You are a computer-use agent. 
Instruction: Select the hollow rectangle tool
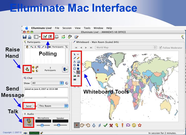[x=75, y=69]
